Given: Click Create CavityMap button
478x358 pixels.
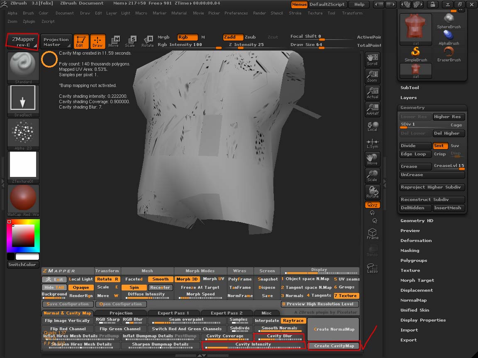Looking at the screenshot, I should click(334, 346).
